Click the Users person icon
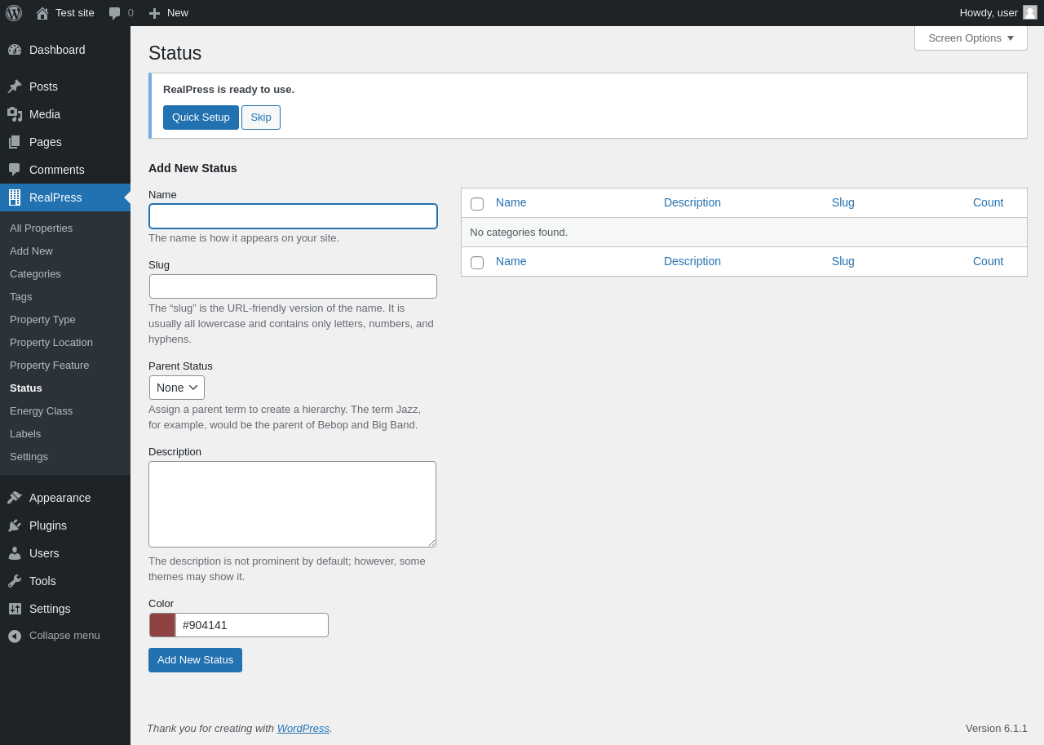1044x745 pixels. (15, 553)
